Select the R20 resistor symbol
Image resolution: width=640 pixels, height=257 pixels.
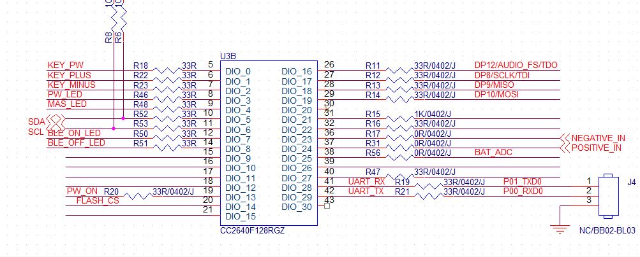(137, 197)
